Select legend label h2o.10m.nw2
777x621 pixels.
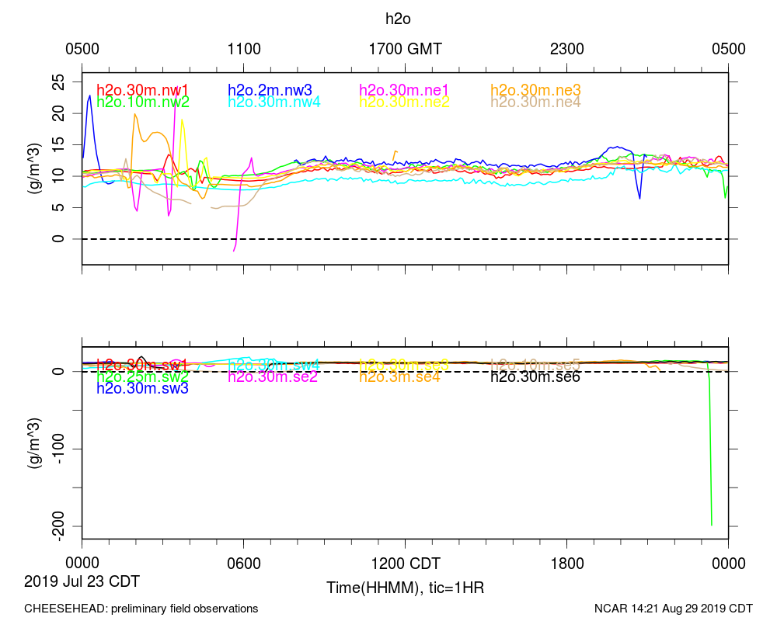(x=143, y=102)
